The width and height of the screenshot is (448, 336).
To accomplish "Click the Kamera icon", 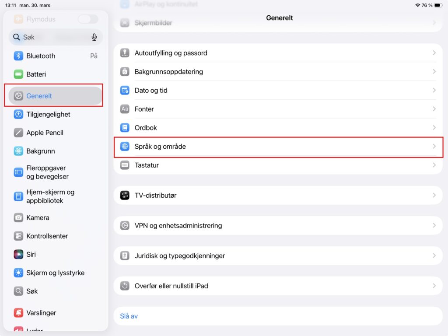I will (18, 218).
